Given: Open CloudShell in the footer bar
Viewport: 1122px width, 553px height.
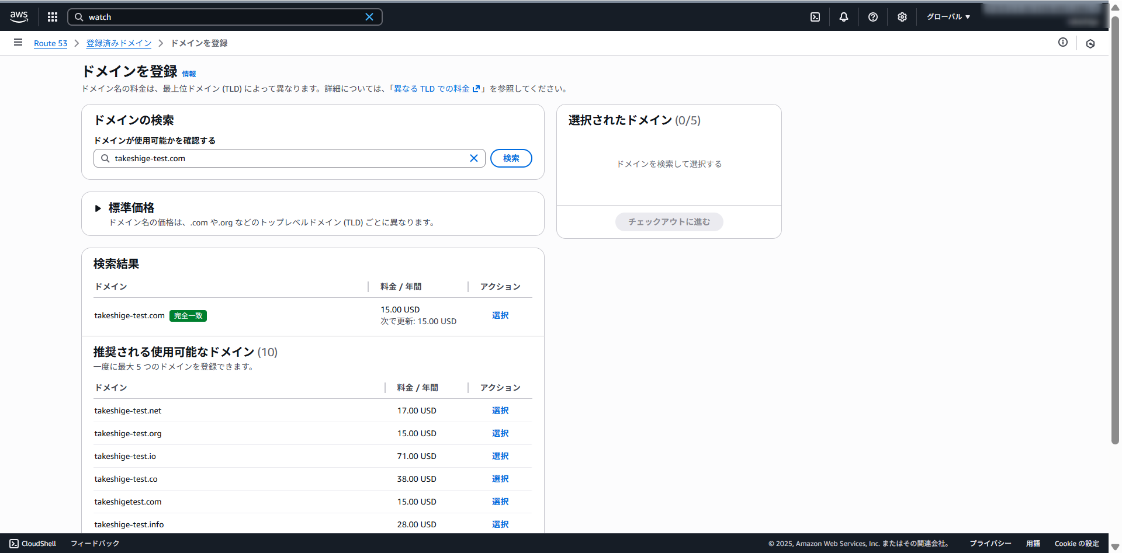Looking at the screenshot, I should pos(33,544).
